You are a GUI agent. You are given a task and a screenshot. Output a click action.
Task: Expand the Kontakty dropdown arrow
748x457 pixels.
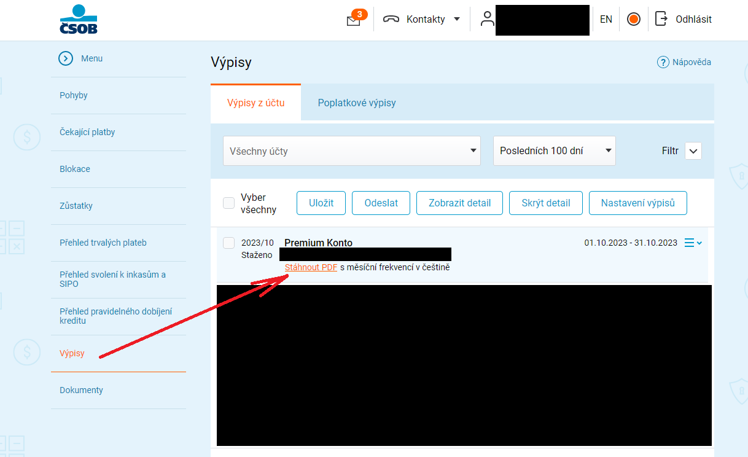456,19
